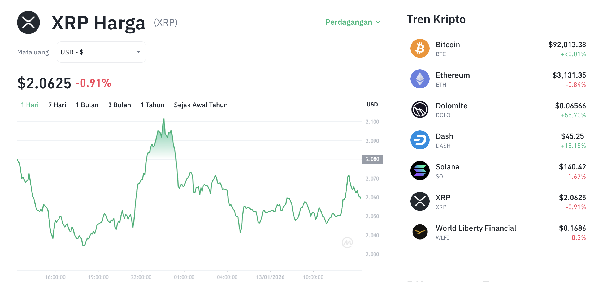Click the Solana logo icon
The height and width of the screenshot is (282, 590).
[x=420, y=170]
